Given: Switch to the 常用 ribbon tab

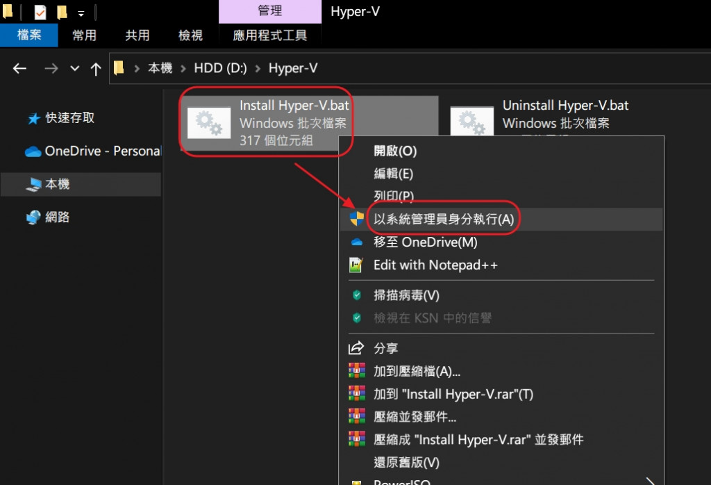Looking at the screenshot, I should tap(84, 35).
